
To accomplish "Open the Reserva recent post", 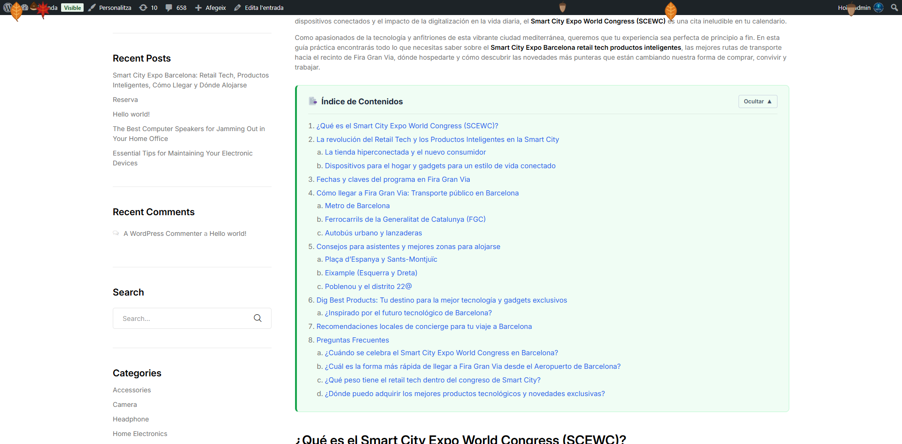I will click(125, 100).
